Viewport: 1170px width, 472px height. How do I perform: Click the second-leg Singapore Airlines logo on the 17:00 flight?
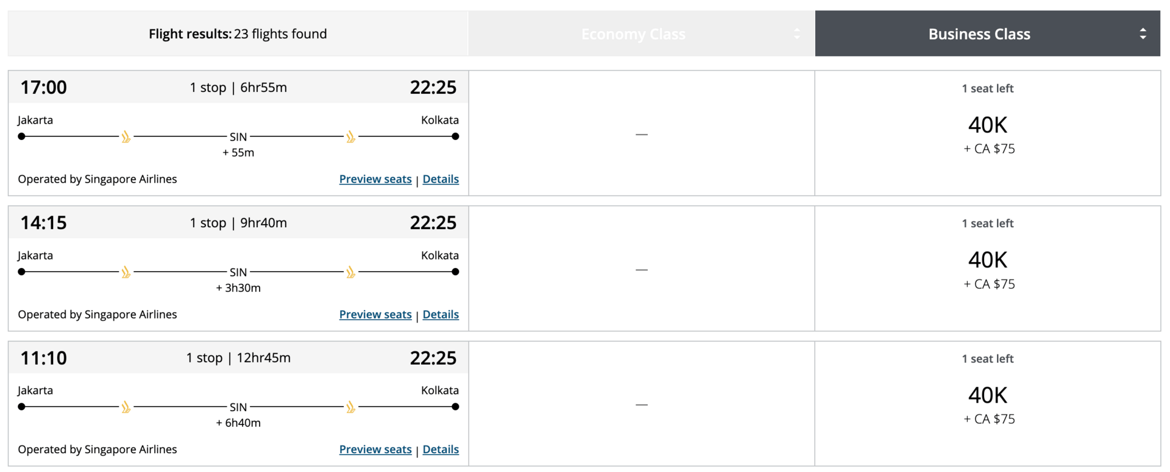351,137
